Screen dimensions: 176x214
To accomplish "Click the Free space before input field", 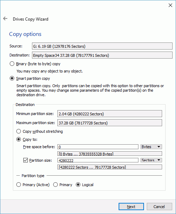I will coord(98,147).
